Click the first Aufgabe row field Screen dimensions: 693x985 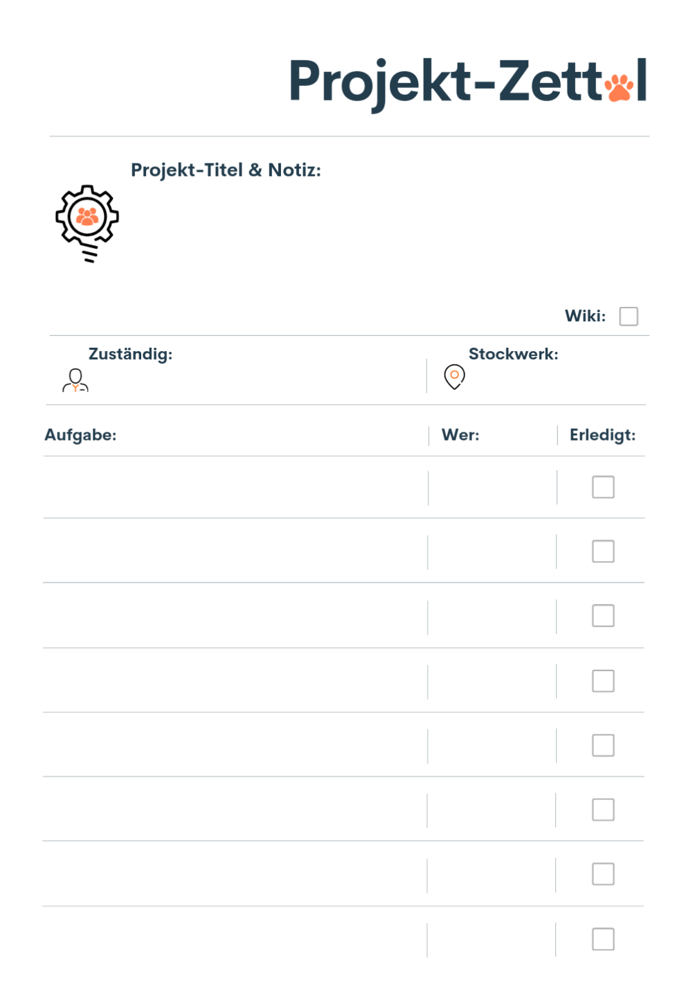tap(235, 488)
